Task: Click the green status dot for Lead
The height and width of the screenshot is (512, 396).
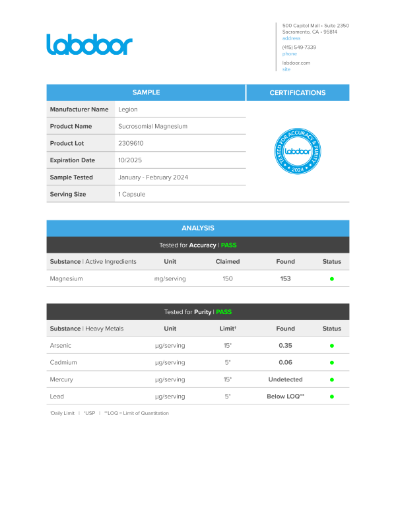Action: point(331,397)
